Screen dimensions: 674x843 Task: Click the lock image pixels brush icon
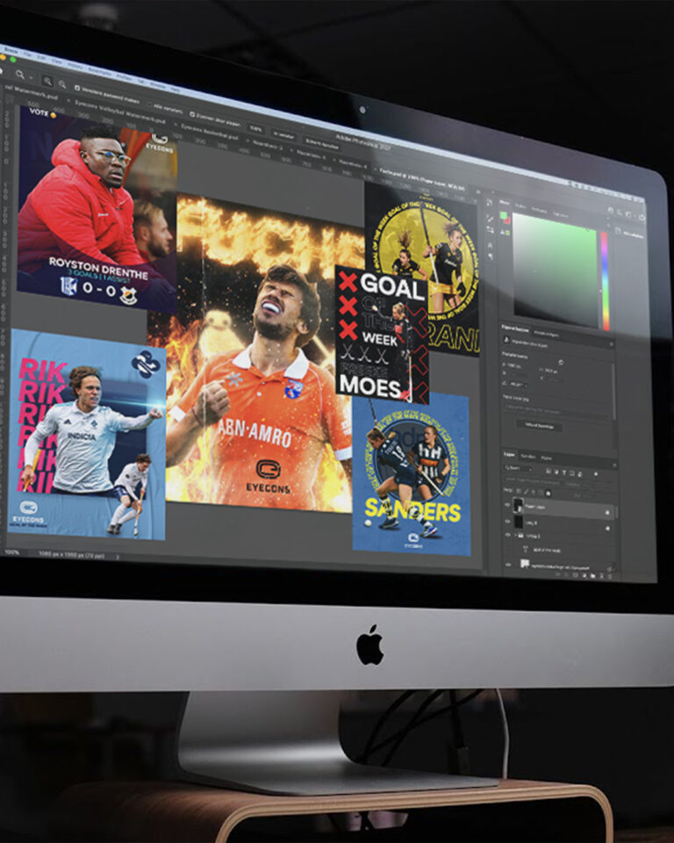[526, 492]
